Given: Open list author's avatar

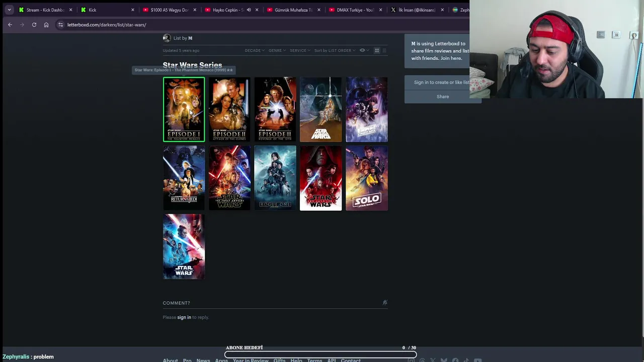Looking at the screenshot, I should point(167,38).
